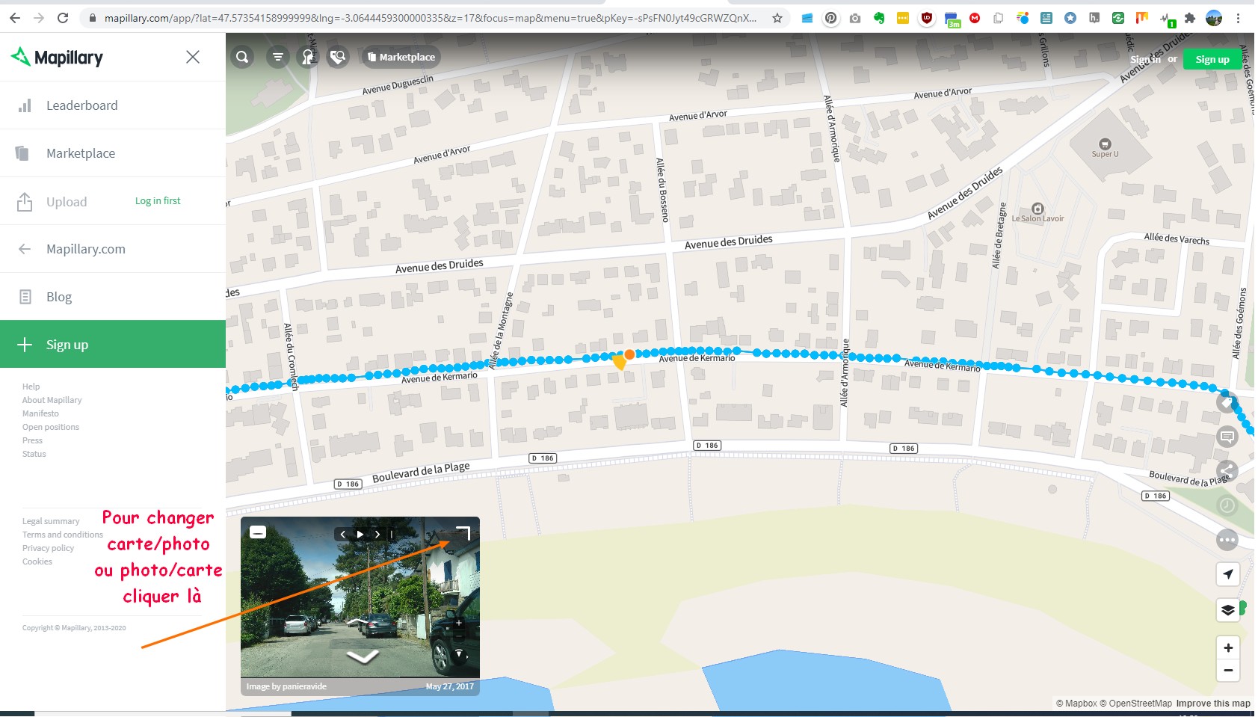Click the browser address bar URL

click(x=430, y=18)
